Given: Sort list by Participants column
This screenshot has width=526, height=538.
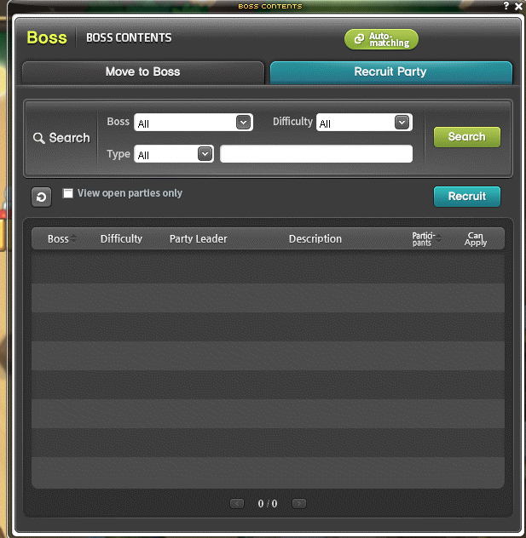Looking at the screenshot, I should click(426, 239).
